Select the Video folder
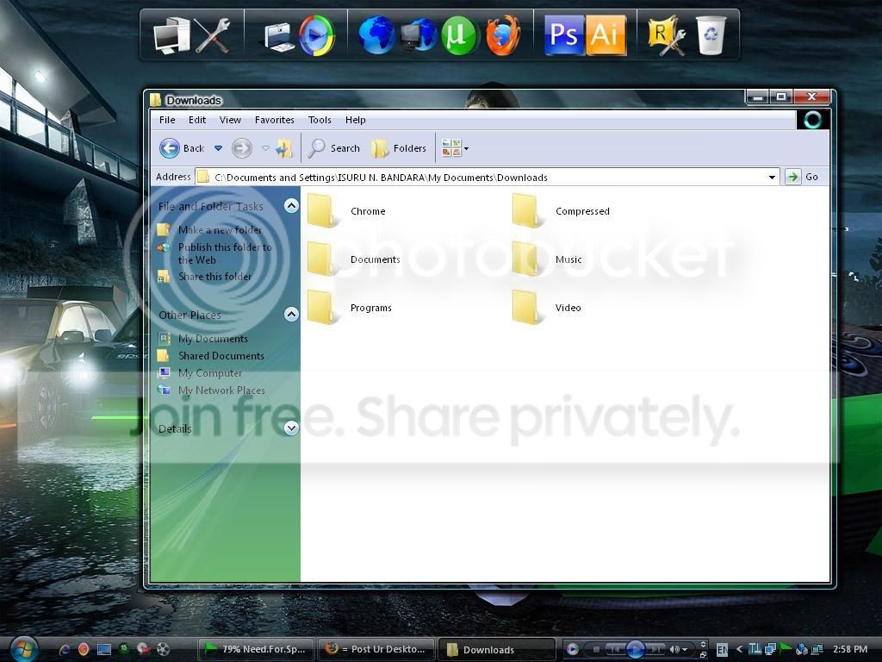Screen dimensions: 882x662 click(546, 308)
